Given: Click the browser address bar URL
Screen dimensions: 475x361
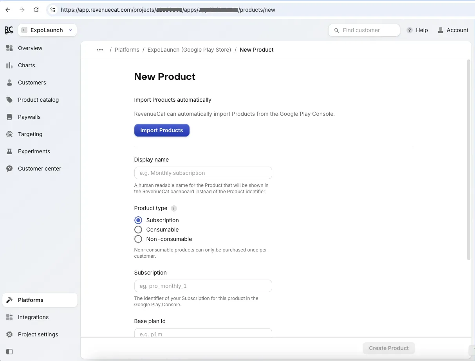Looking at the screenshot, I should point(168,10).
